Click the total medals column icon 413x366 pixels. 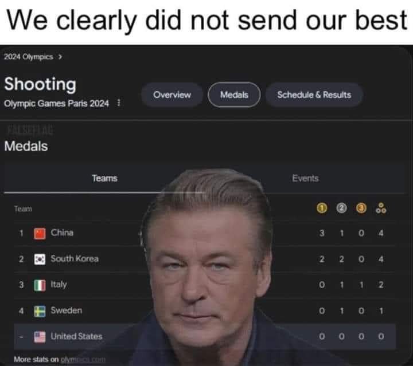pos(381,208)
